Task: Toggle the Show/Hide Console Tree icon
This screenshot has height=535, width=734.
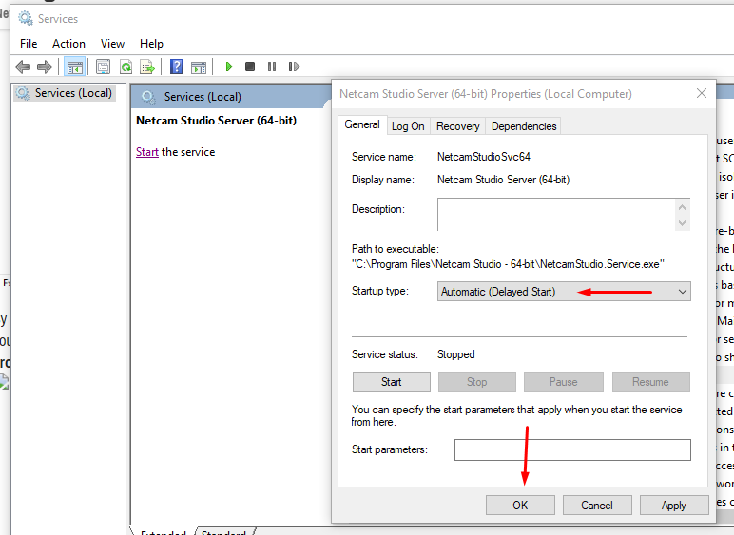Action: [74, 67]
